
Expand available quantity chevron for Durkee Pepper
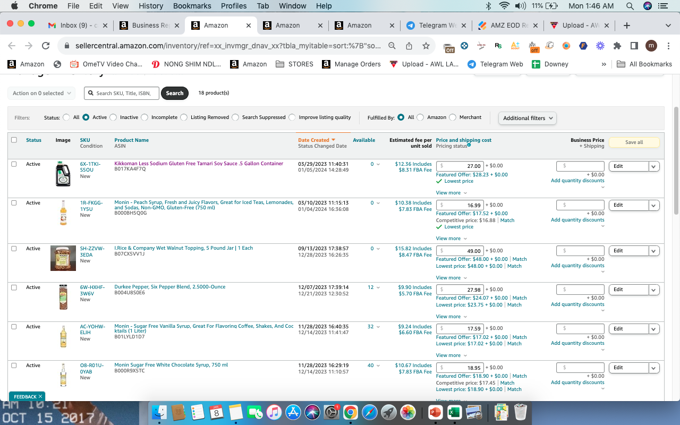pos(378,287)
